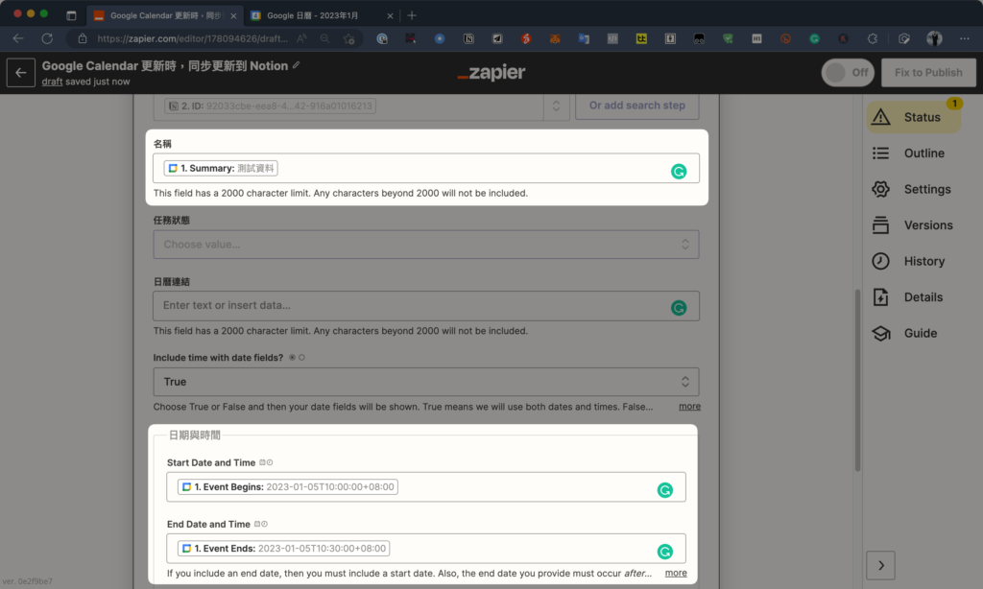983x589 pixels.
Task: Reload the page with the refresh icon
Action: [x=47, y=38]
